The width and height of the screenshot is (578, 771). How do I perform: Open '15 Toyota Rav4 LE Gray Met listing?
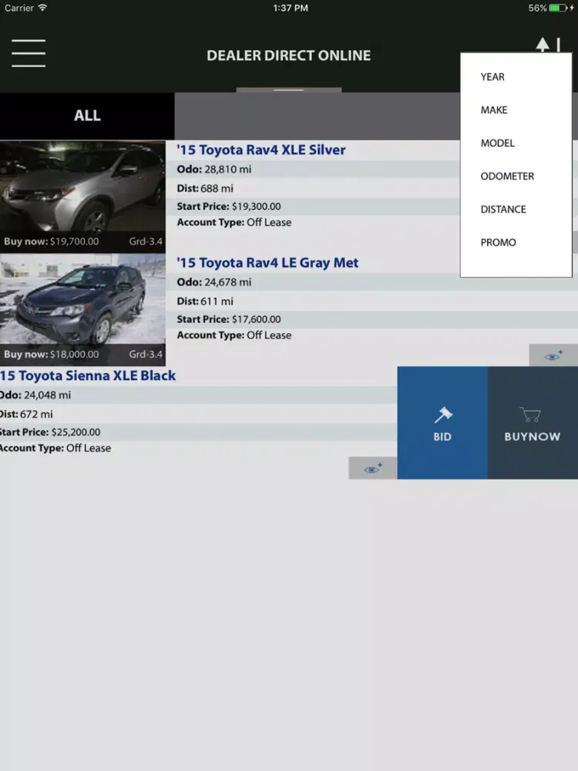click(267, 263)
